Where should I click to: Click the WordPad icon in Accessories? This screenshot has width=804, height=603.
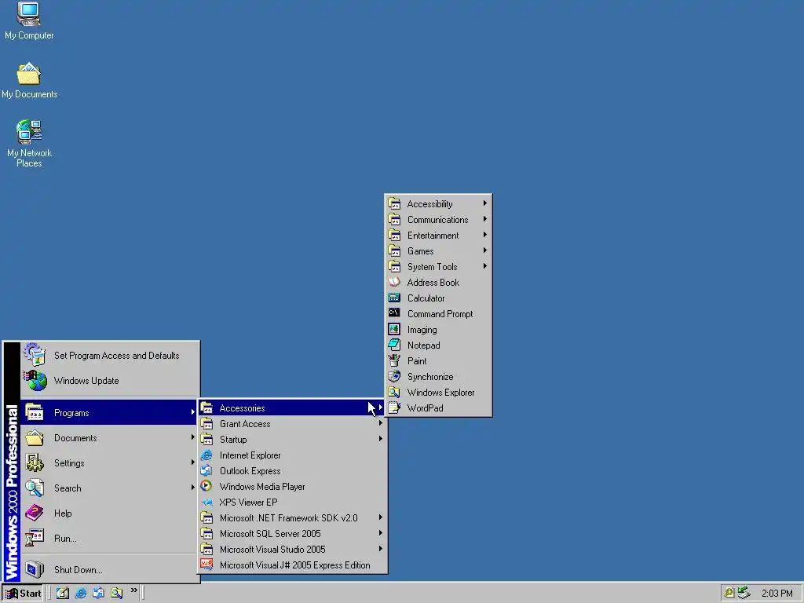pos(394,407)
